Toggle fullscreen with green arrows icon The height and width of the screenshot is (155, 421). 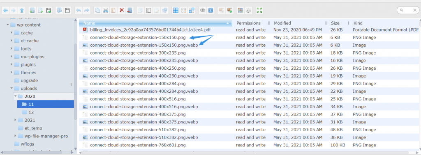pos(259,10)
